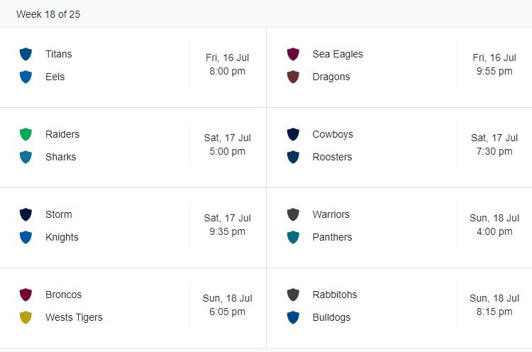Open the Fri 16 Jul 8:00 pm match time
The height and width of the screenshot is (352, 532).
(x=228, y=65)
